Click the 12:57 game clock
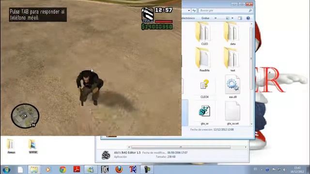The height and width of the screenshot is (174, 310). (164, 10)
